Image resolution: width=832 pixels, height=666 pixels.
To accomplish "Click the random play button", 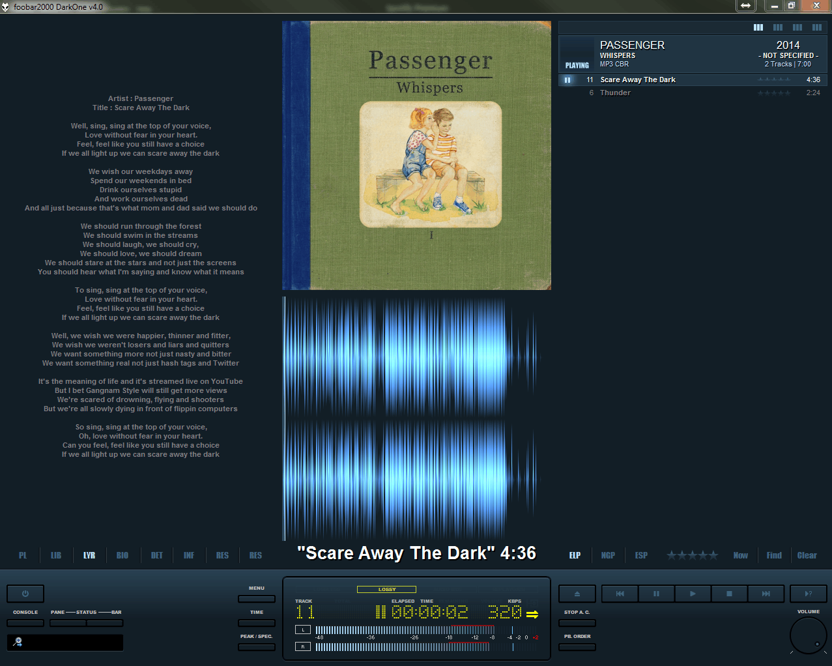I will click(x=808, y=594).
